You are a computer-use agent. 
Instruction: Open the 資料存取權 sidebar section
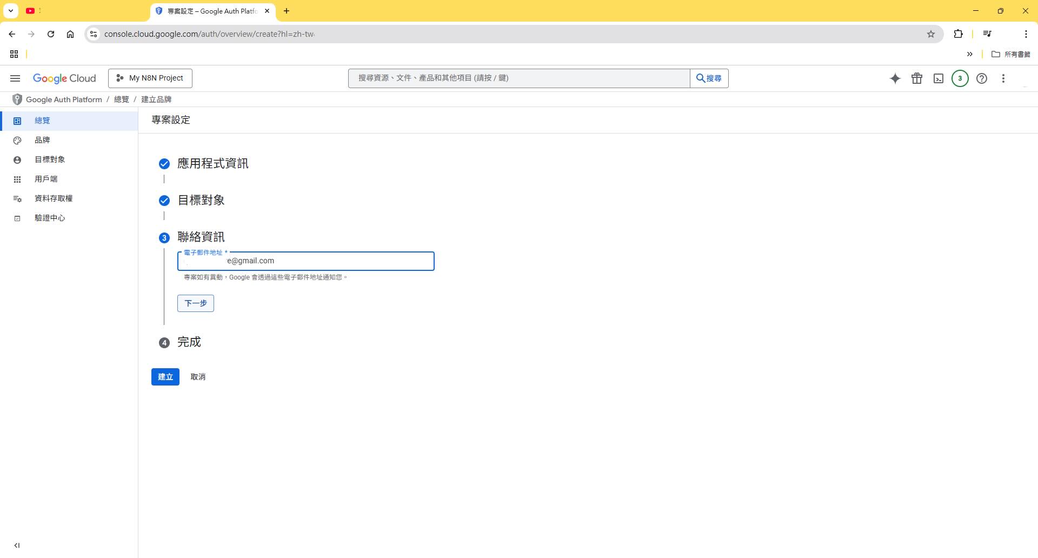(53, 198)
